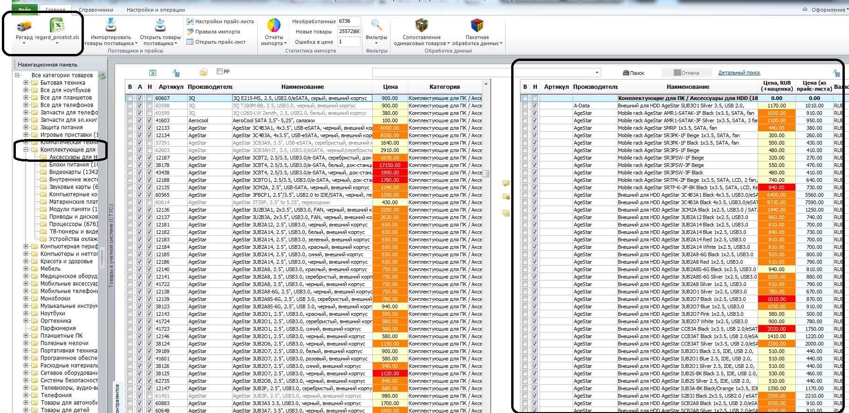Click the Необработанные value field 6736

pyautogui.click(x=349, y=21)
